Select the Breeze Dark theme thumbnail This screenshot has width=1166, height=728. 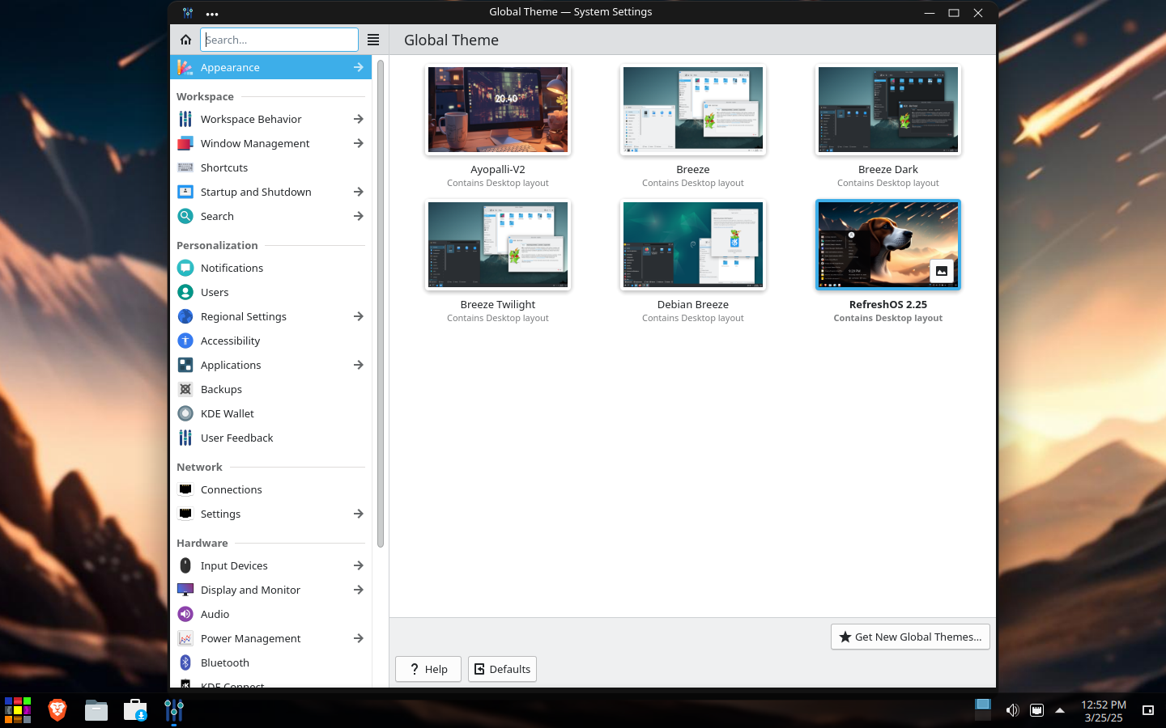[x=888, y=110]
